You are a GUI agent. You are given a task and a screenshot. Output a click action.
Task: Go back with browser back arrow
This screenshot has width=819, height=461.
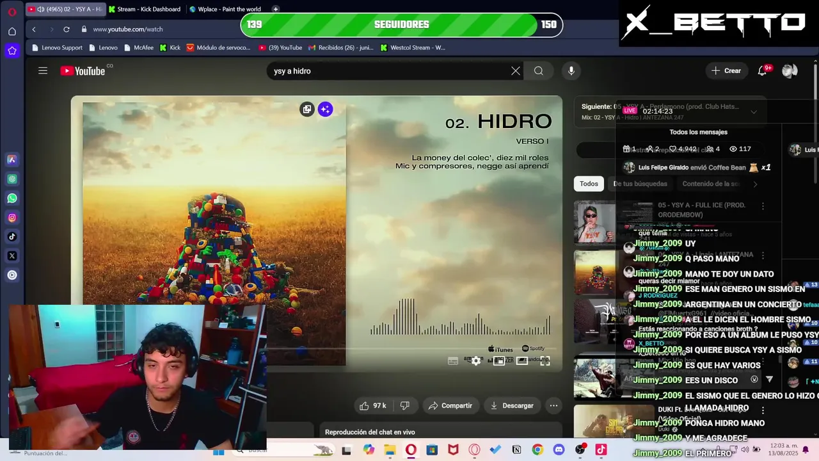[34, 29]
